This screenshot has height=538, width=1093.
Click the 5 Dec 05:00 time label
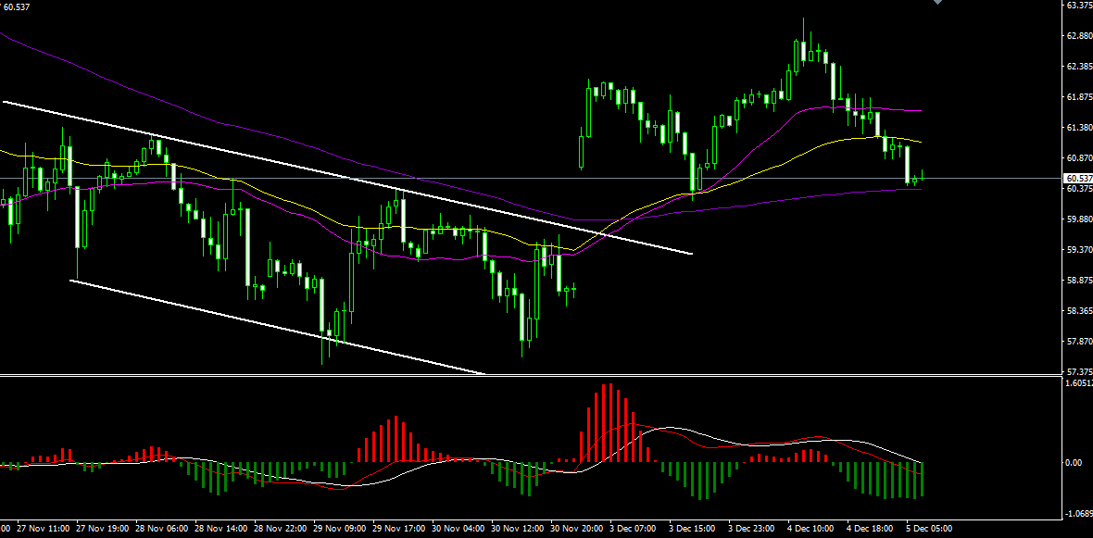(x=930, y=529)
